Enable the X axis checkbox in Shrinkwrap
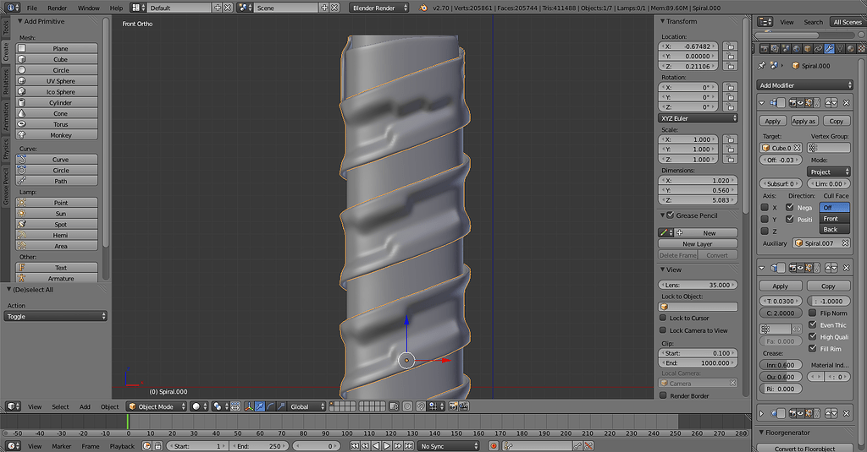This screenshot has height=452, width=867. (765, 208)
